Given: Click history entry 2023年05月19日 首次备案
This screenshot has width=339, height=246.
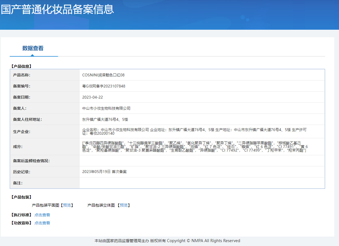Looking at the screenshot, I should (x=104, y=172).
